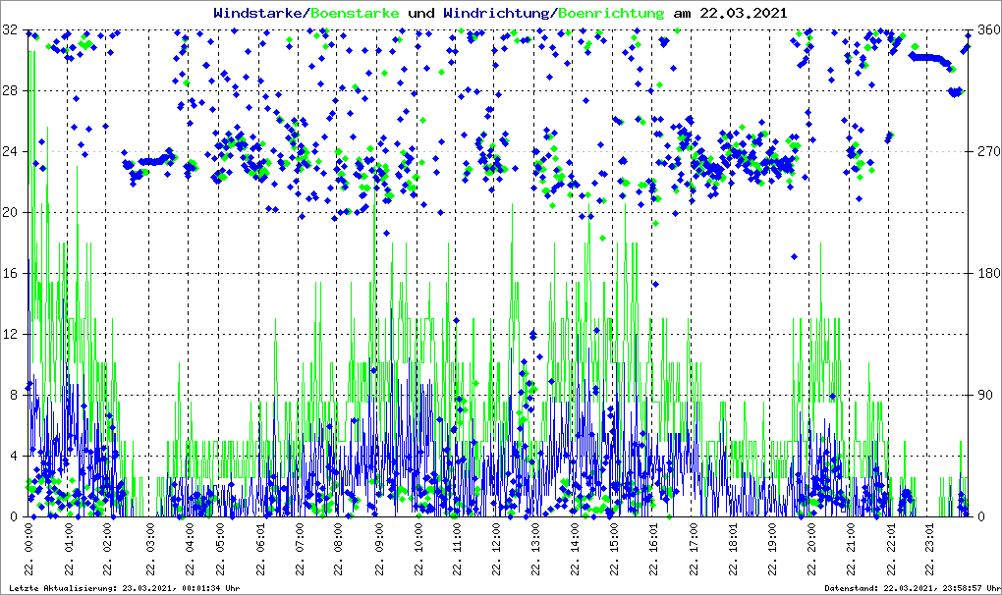This screenshot has height=595, width=1002.
Task: Click the 28 label on left axis
Action: pos(10,91)
